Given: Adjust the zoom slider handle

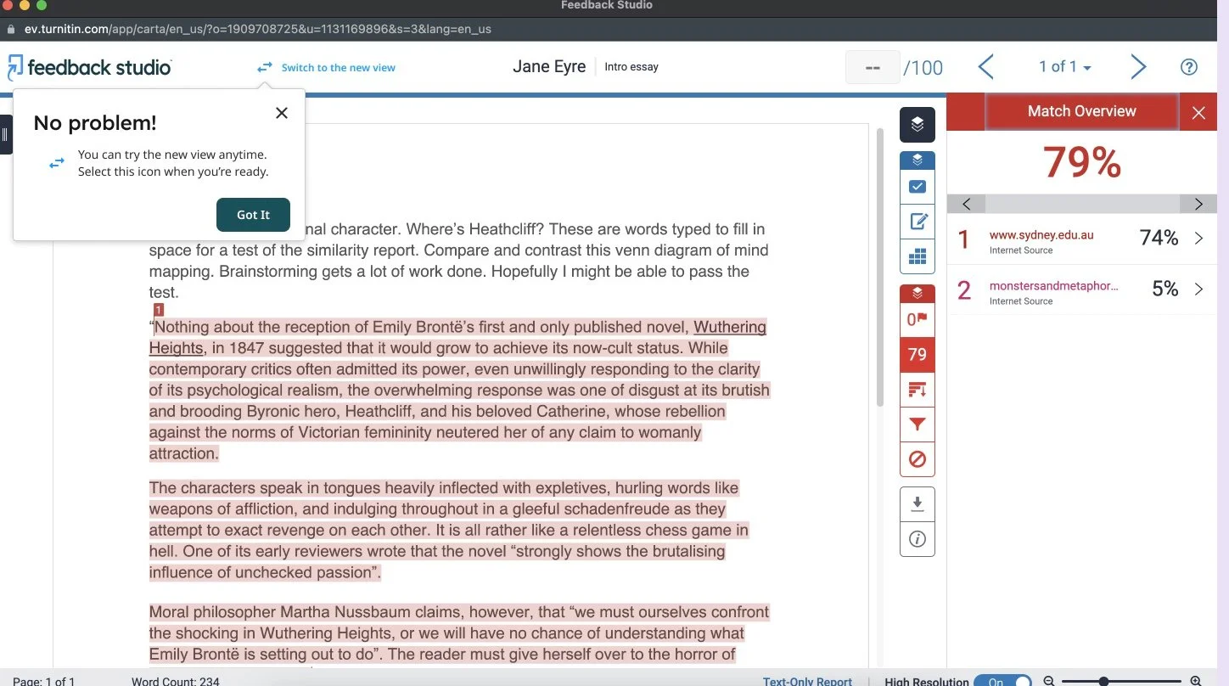Looking at the screenshot, I should click(1103, 681).
